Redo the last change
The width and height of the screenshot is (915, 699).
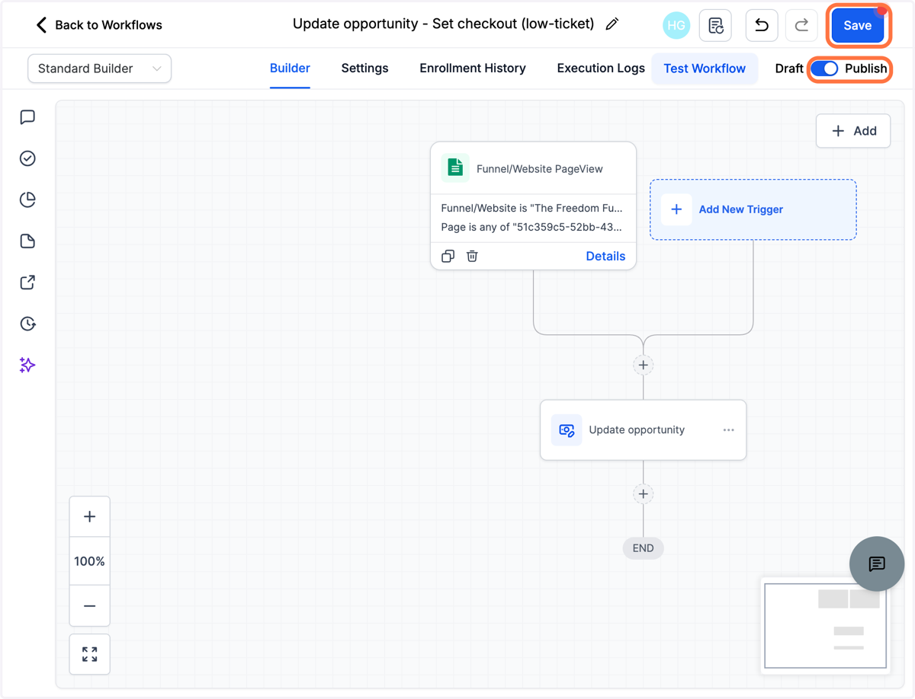[801, 25]
